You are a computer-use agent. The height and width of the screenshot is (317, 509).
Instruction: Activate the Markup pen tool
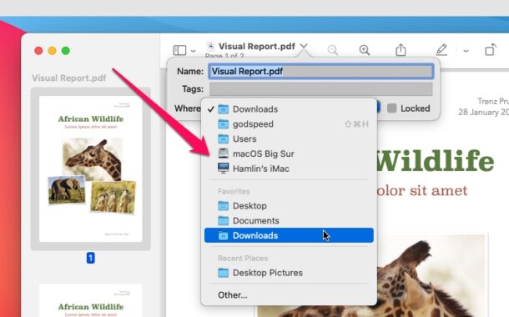[x=441, y=50]
